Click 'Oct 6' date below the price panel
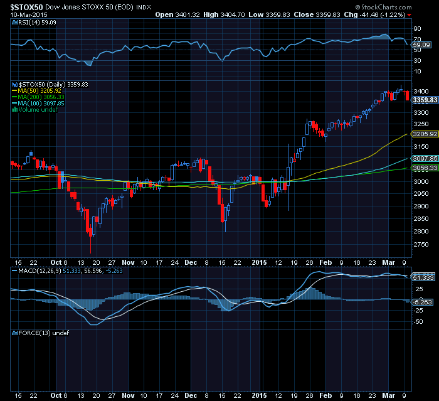This screenshot has width=439, height=401. tap(59, 262)
